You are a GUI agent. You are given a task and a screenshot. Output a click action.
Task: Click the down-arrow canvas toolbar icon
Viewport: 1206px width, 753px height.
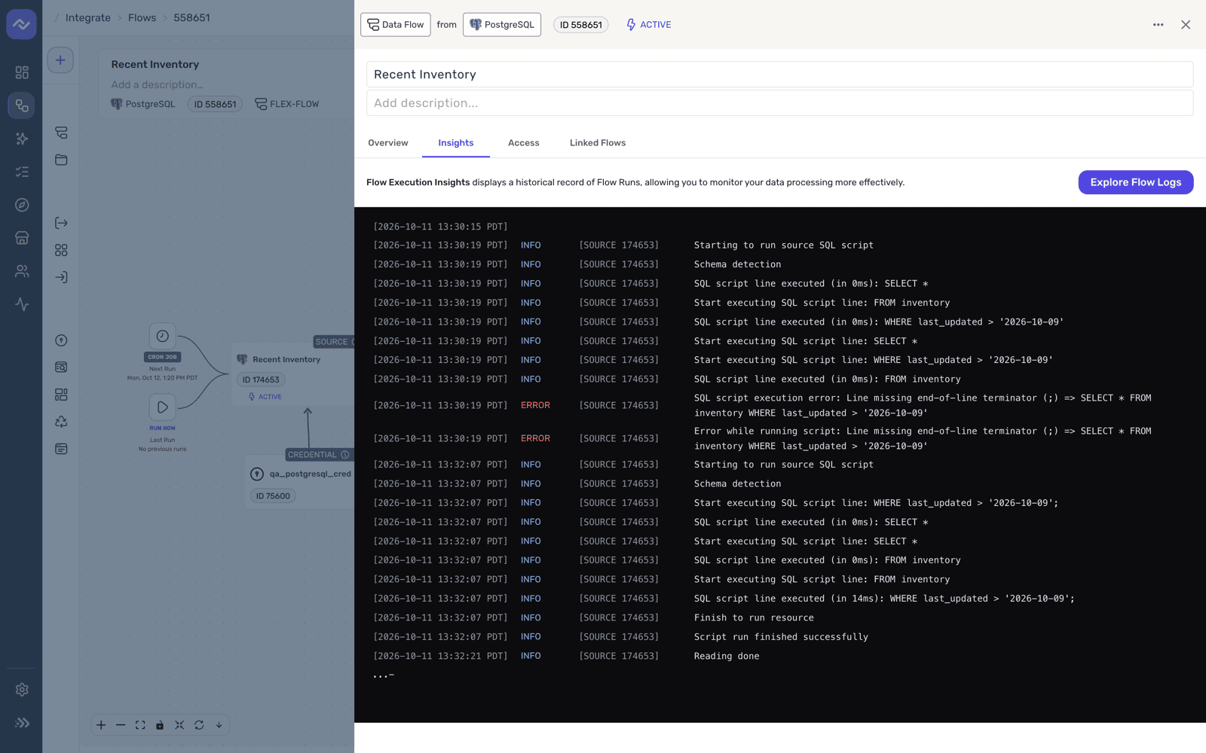[x=219, y=725]
